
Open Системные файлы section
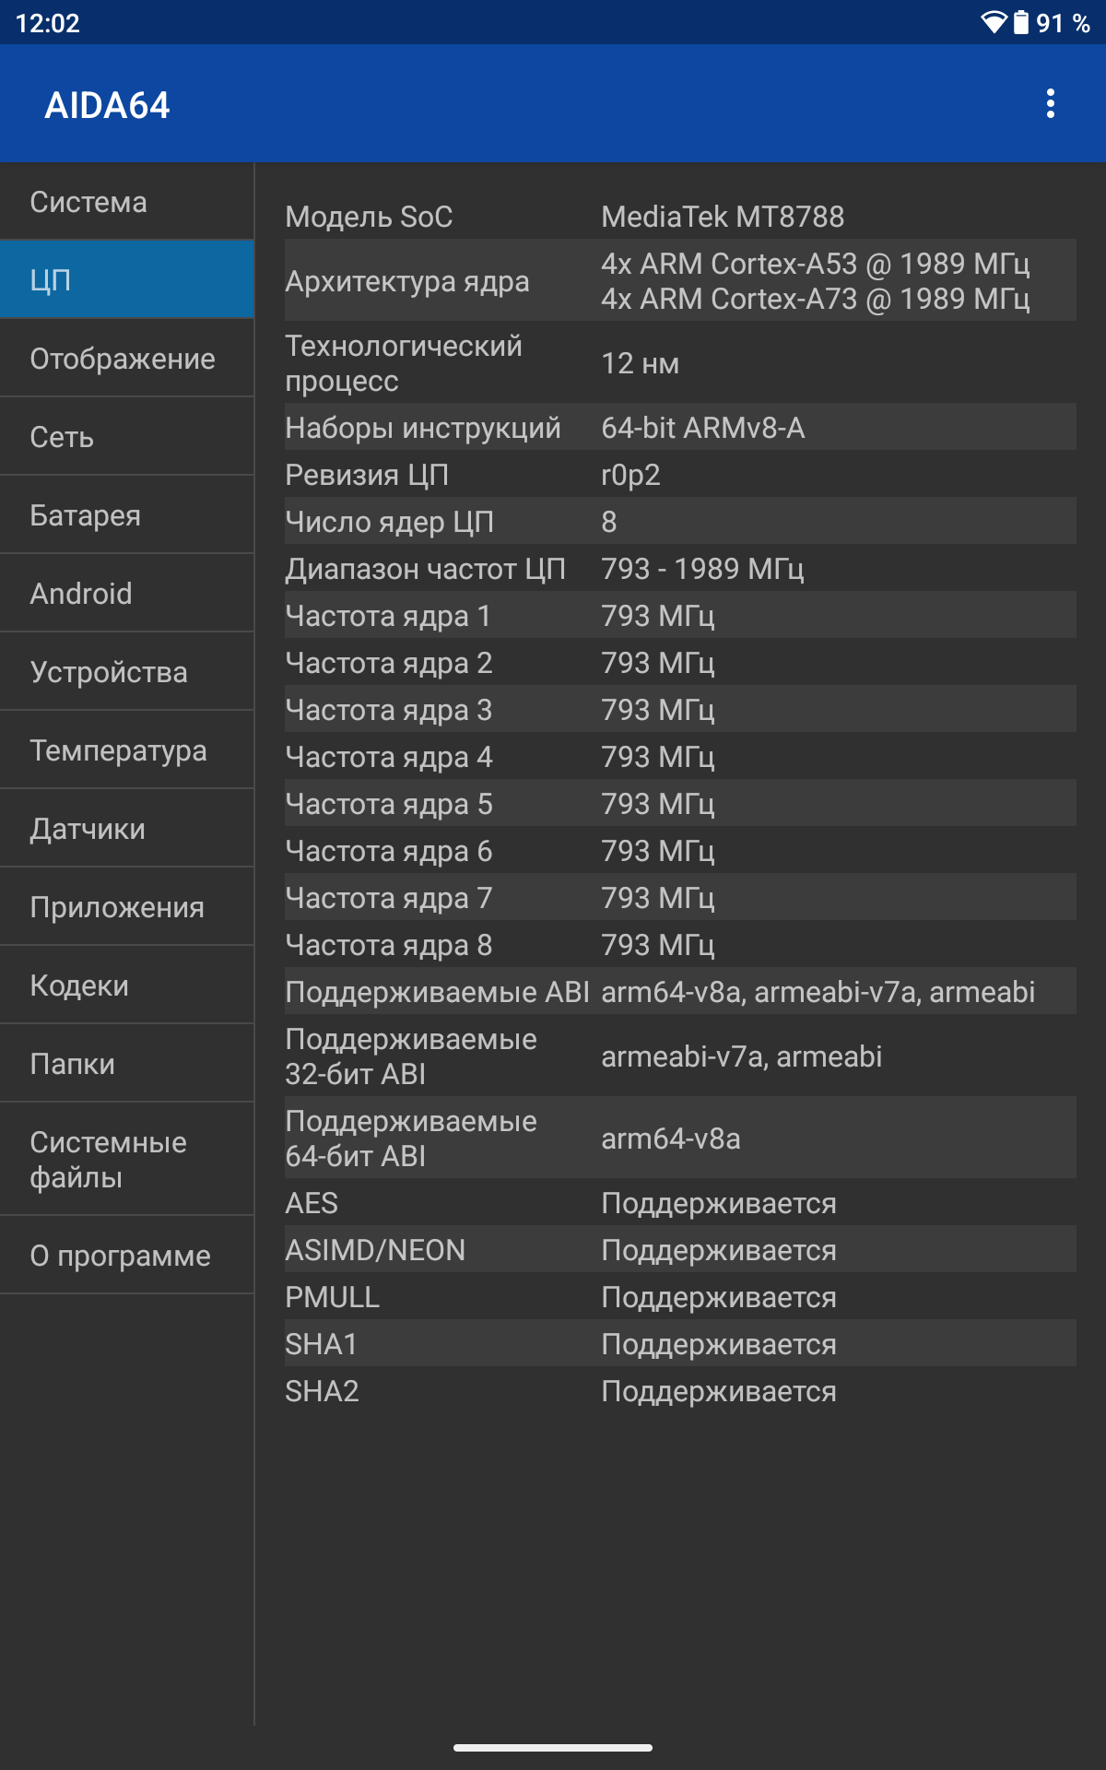[127, 1160]
